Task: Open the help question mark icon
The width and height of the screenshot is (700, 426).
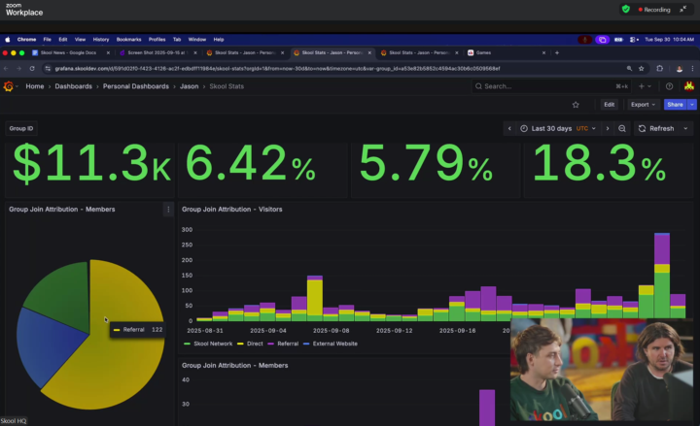Action: point(669,86)
